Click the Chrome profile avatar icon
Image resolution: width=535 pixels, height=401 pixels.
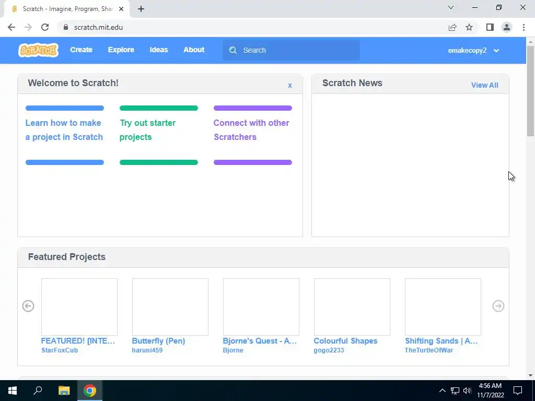(507, 27)
